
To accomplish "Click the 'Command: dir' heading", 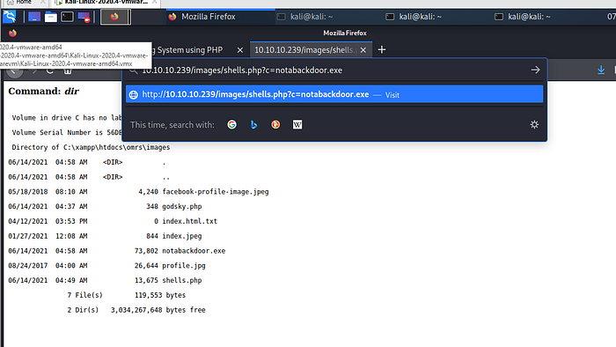I will (43, 92).
